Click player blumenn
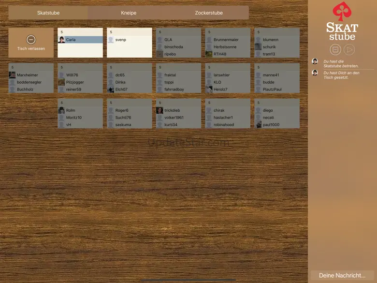This screenshot has height=283, width=377. 277,40
